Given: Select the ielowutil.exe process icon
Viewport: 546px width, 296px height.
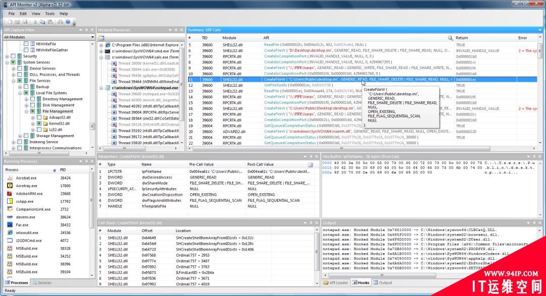Looking at the screenshot, I should [x=10, y=232].
